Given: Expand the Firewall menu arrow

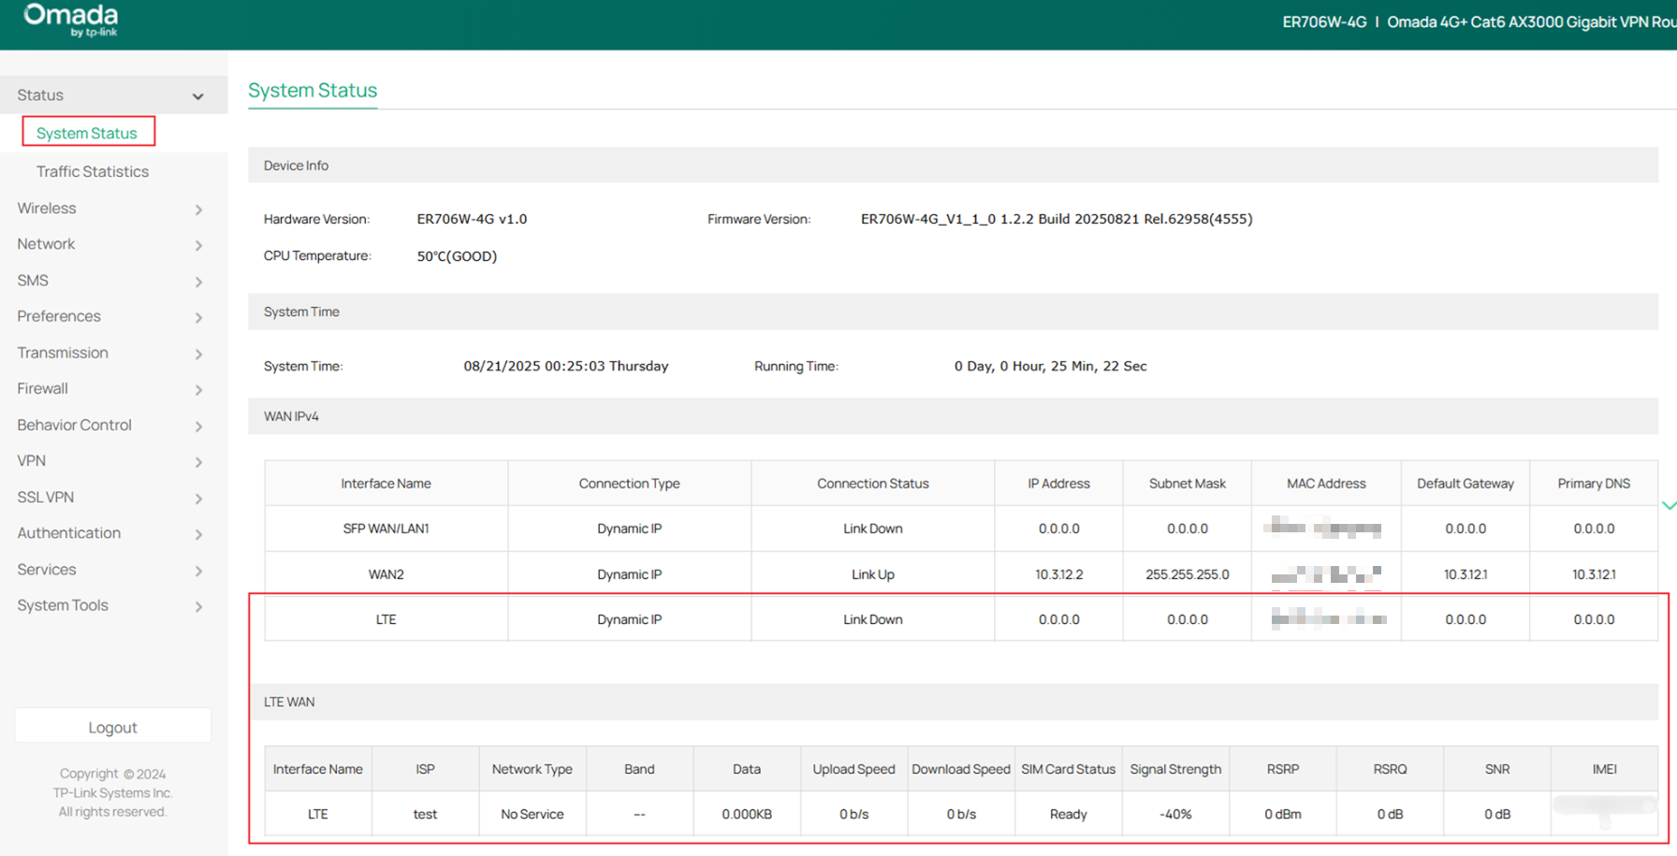Looking at the screenshot, I should pos(198,390).
